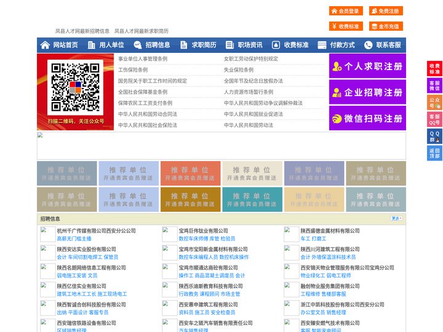The width and height of the screenshot is (443, 332).
Task: Open the 职场资讯 menu item
Action: [x=250, y=45]
